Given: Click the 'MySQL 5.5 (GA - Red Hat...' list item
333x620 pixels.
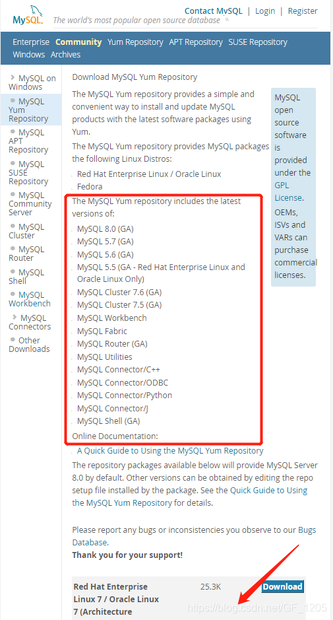Looking at the screenshot, I should click(x=161, y=273).
